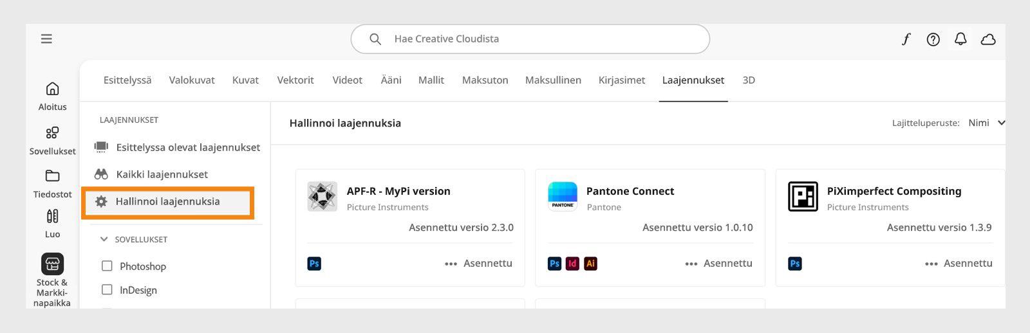Click the APF-R MyPi version icon
The width and height of the screenshot is (1030, 333).
323,197
